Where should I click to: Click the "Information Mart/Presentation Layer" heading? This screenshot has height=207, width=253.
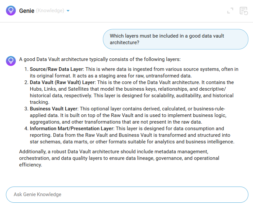tap(72, 129)
